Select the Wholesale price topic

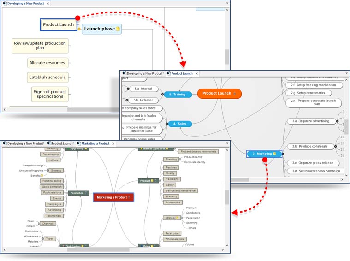175,239
